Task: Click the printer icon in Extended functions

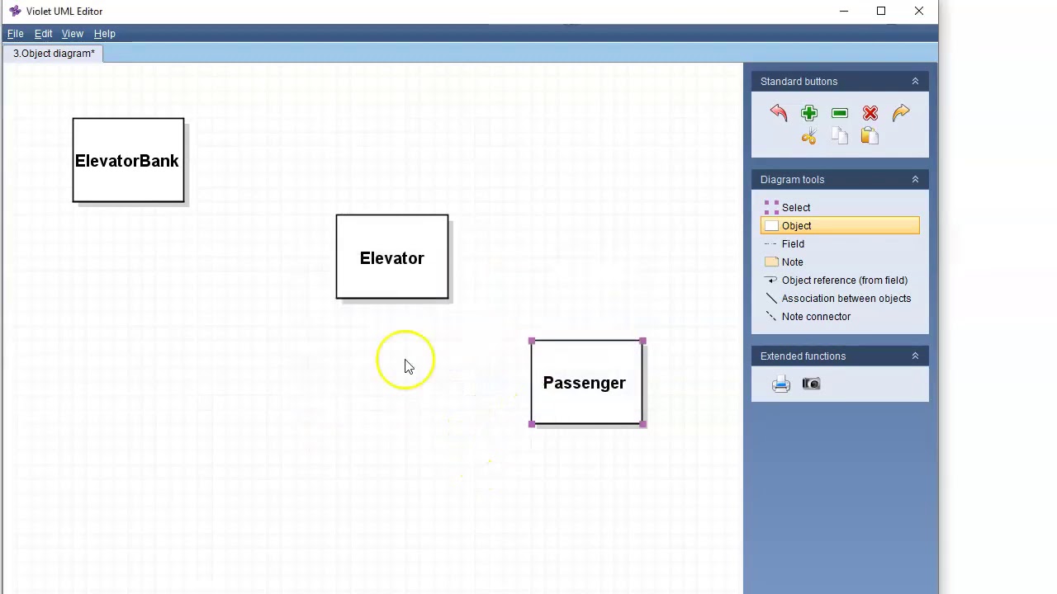Action: 781,384
